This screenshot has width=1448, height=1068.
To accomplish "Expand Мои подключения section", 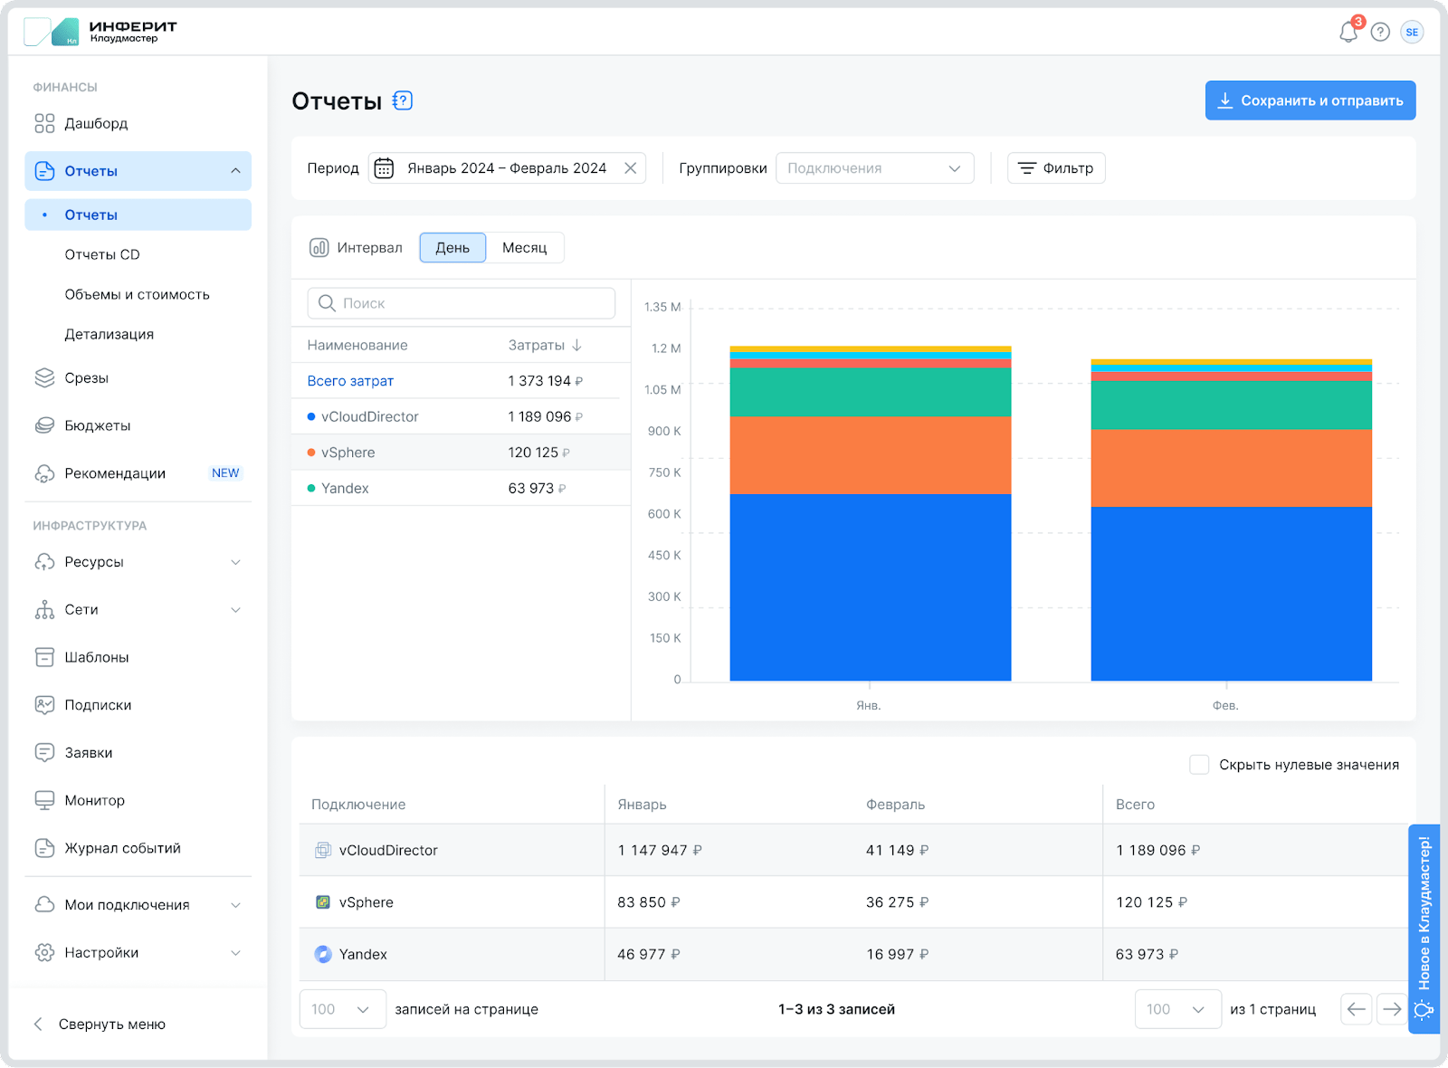I will click(x=235, y=905).
